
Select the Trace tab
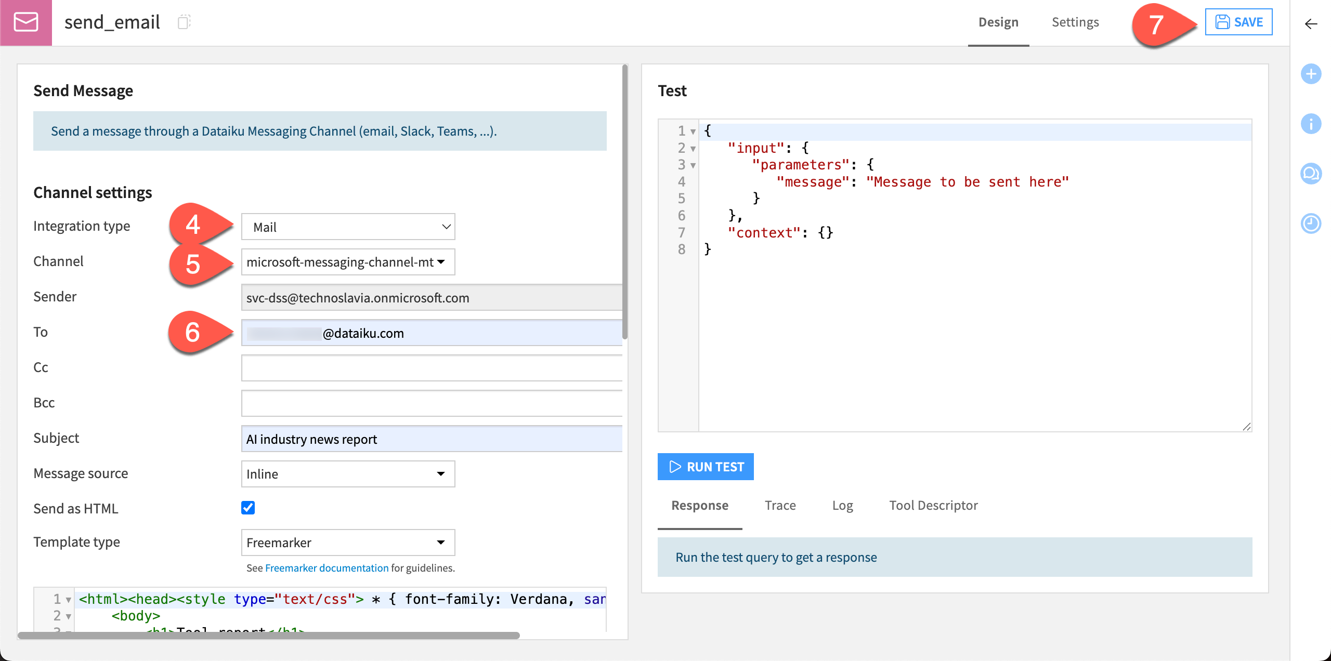point(780,506)
